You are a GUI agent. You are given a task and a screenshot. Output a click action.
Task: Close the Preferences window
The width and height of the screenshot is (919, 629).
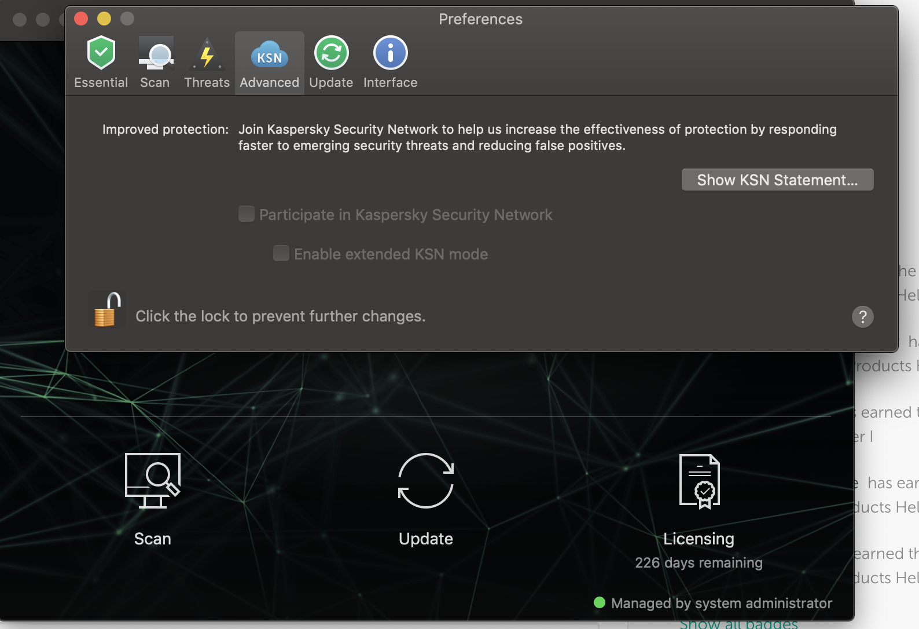pos(81,19)
